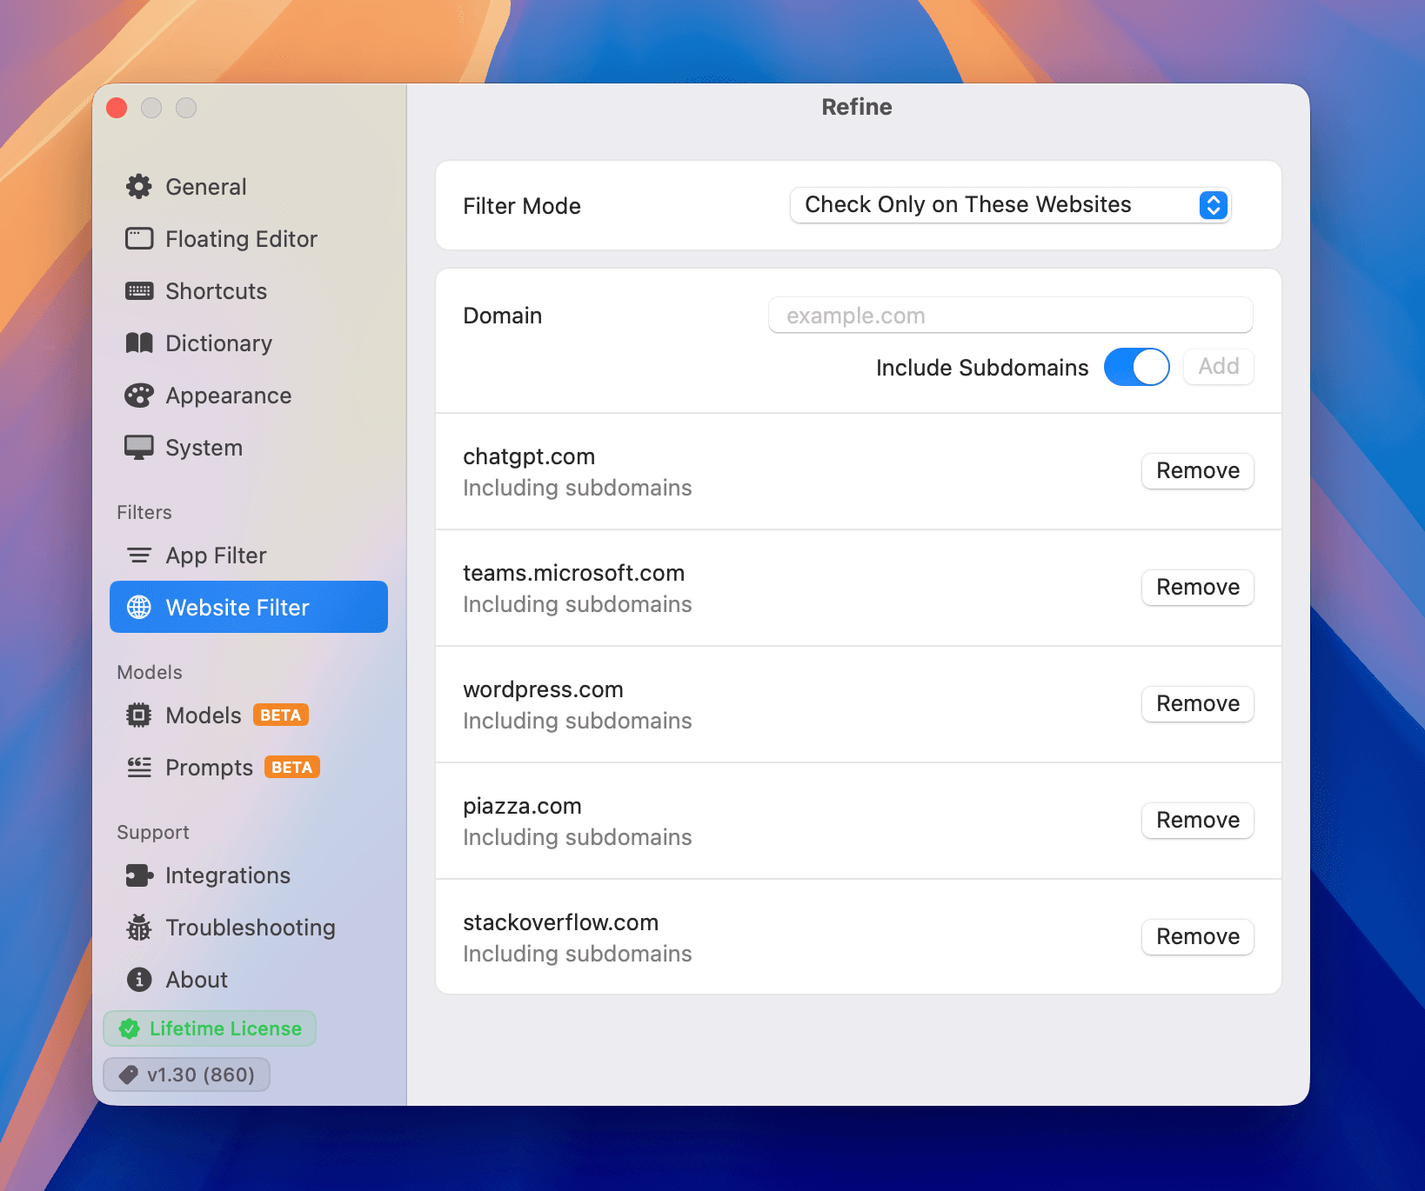Click the Add domain button
Image resolution: width=1425 pixels, height=1191 pixels.
[x=1218, y=367]
